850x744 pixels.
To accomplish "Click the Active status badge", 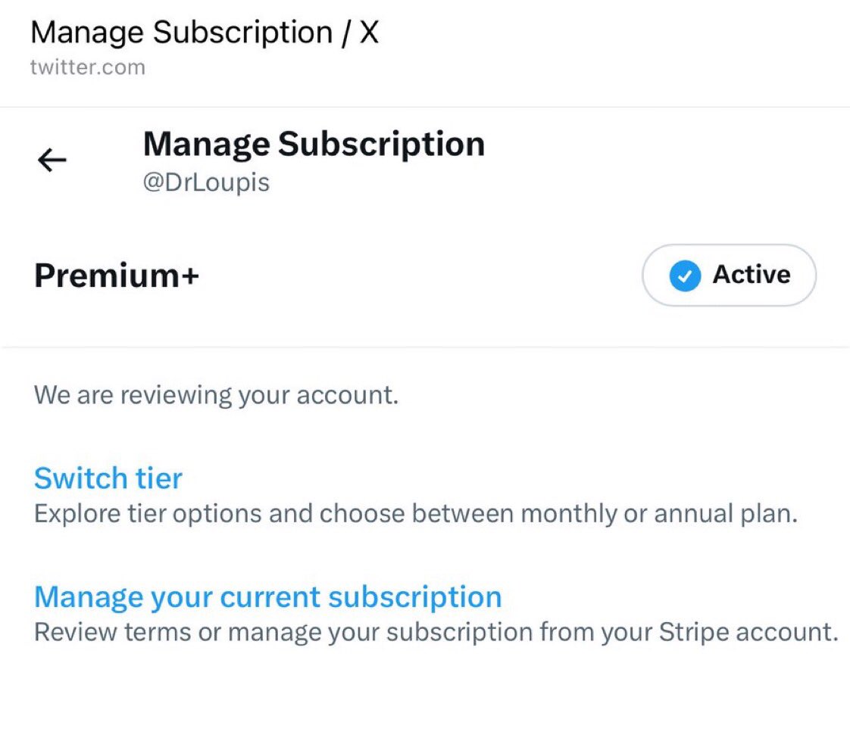I will pos(728,275).
